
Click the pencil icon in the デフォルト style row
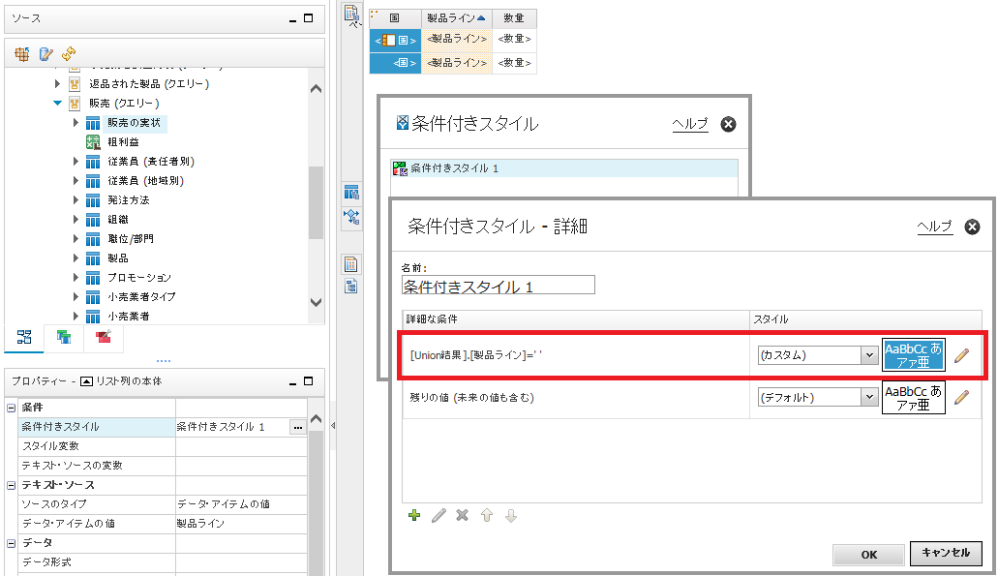pos(962,398)
